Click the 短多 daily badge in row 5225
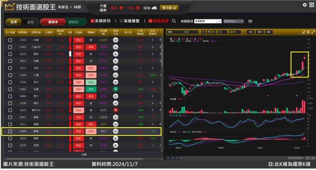 (79, 110)
